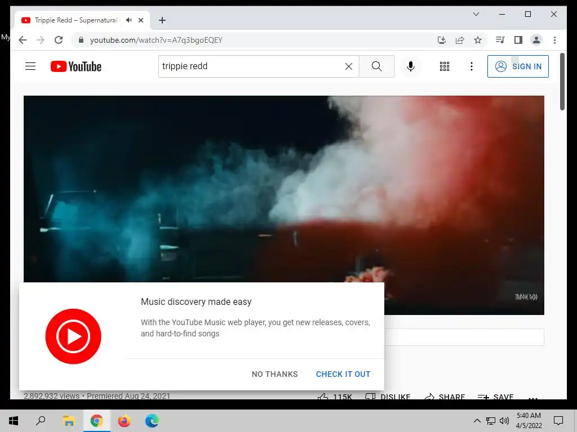Expand the tab search chevron
Image resolution: width=577 pixels, height=432 pixels.
pos(476,14)
